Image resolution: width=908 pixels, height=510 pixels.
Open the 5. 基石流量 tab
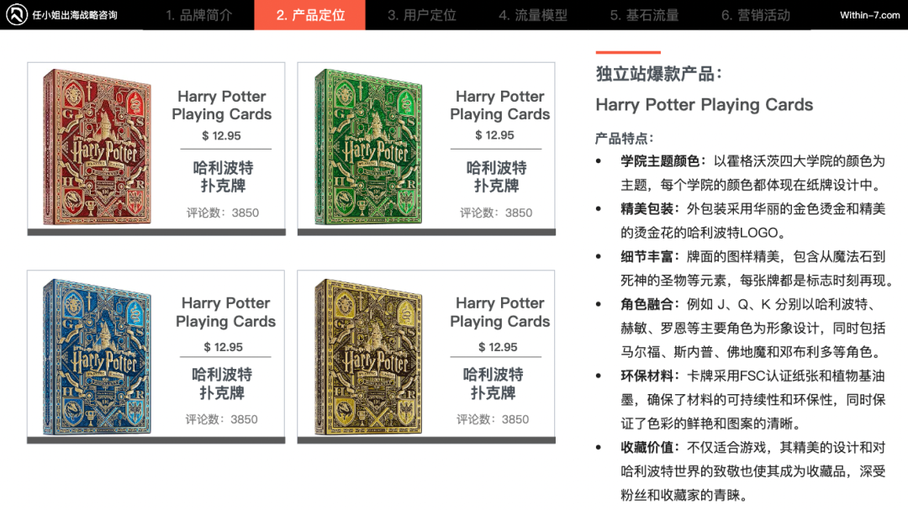point(644,15)
